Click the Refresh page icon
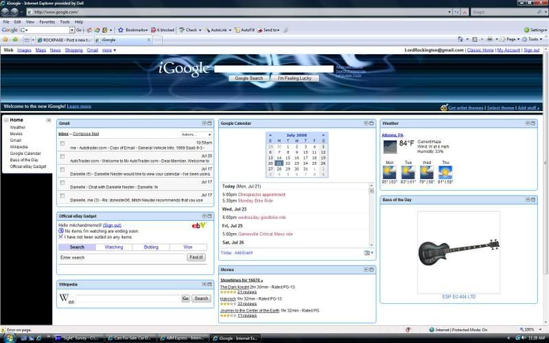Viewport: 549px width, 343px height. 457,12
